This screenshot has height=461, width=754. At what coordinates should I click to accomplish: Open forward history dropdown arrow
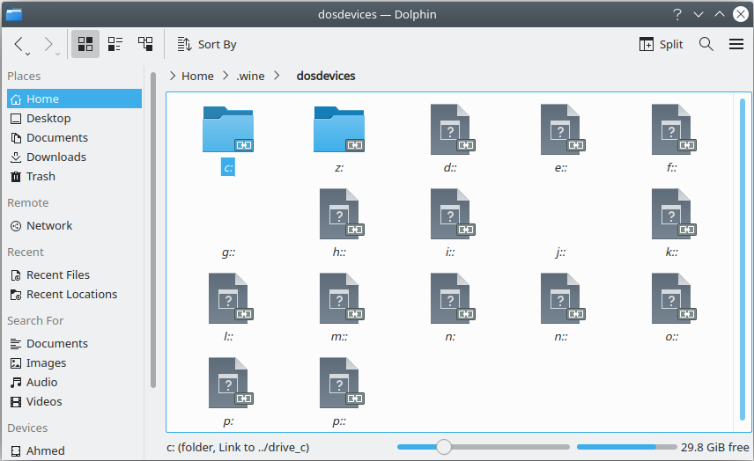(x=58, y=54)
